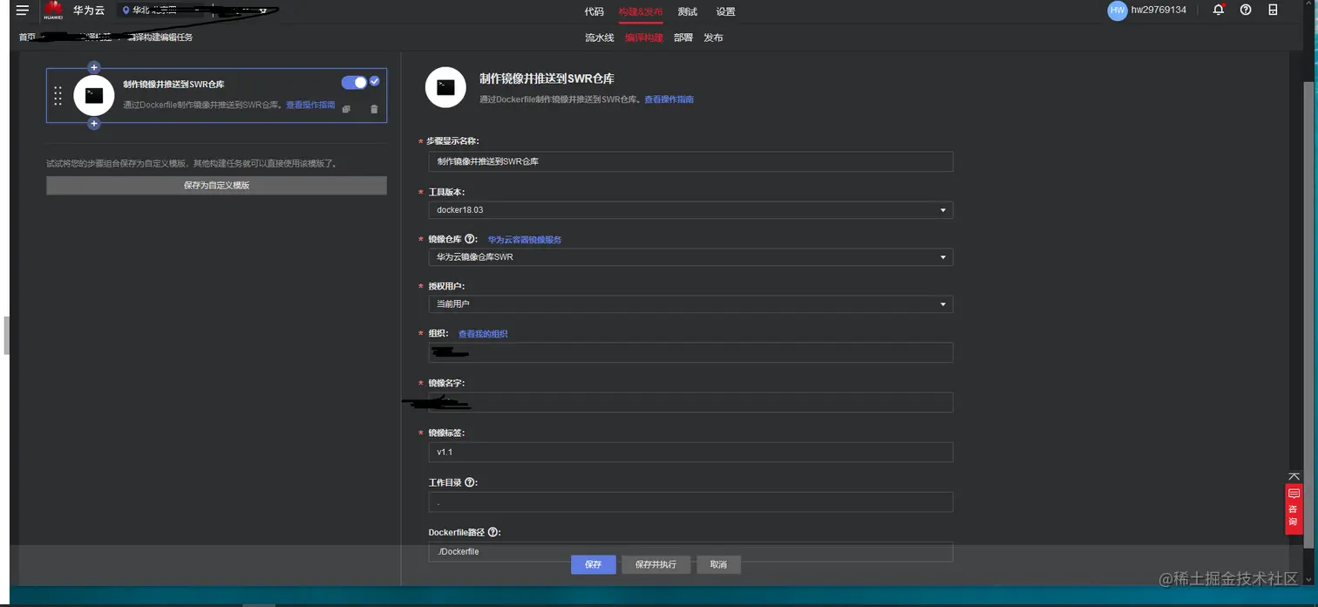Switch to the 测试 tab
This screenshot has height=607, width=1318.
pyautogui.click(x=688, y=11)
